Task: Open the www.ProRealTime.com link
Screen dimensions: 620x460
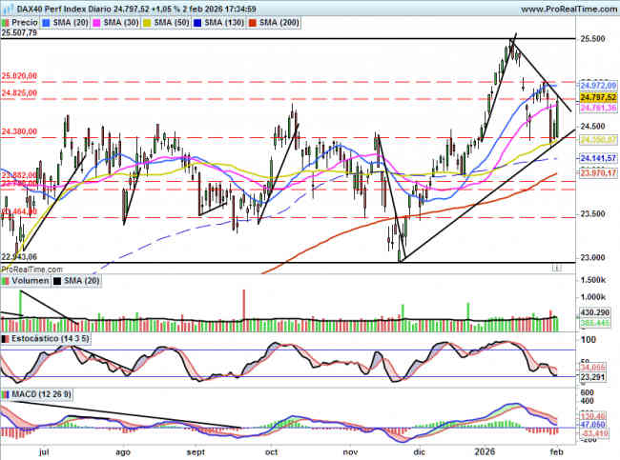Action: coord(563,7)
